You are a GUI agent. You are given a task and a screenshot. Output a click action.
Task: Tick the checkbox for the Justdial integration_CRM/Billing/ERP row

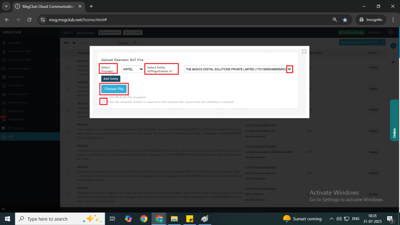click(68, 152)
